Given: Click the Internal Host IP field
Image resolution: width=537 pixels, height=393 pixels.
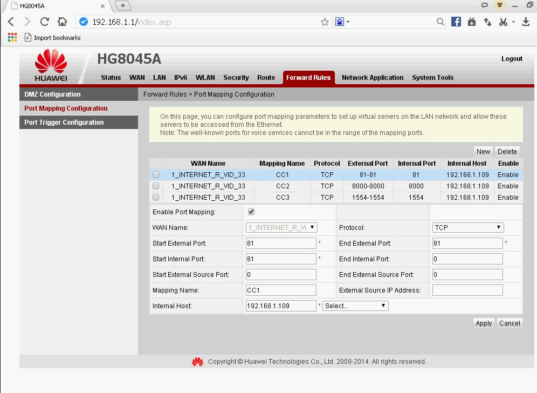Looking at the screenshot, I should pyautogui.click(x=281, y=306).
